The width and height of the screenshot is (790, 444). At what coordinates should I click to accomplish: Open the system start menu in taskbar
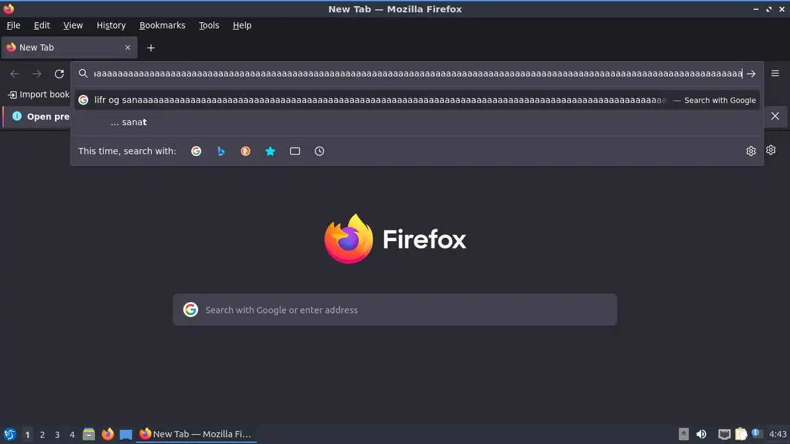[x=10, y=434]
